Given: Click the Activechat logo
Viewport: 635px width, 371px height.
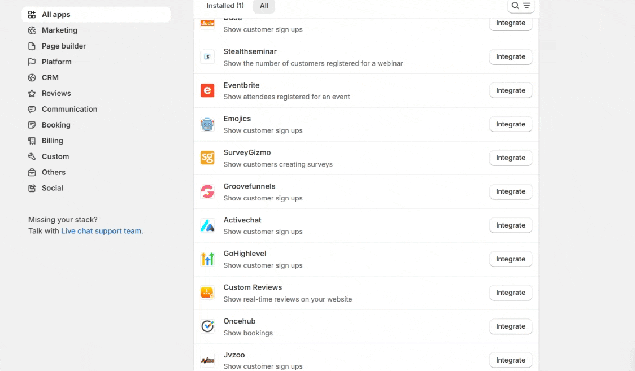Looking at the screenshot, I should pyautogui.click(x=207, y=225).
